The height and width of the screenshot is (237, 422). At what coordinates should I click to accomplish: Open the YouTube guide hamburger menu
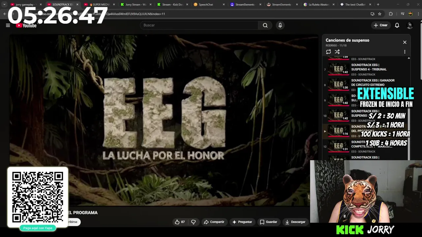pyautogui.click(x=8, y=25)
